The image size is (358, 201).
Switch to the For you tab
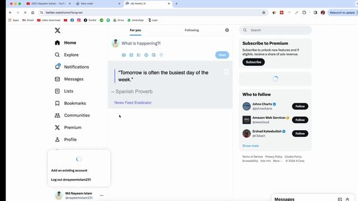135,30
